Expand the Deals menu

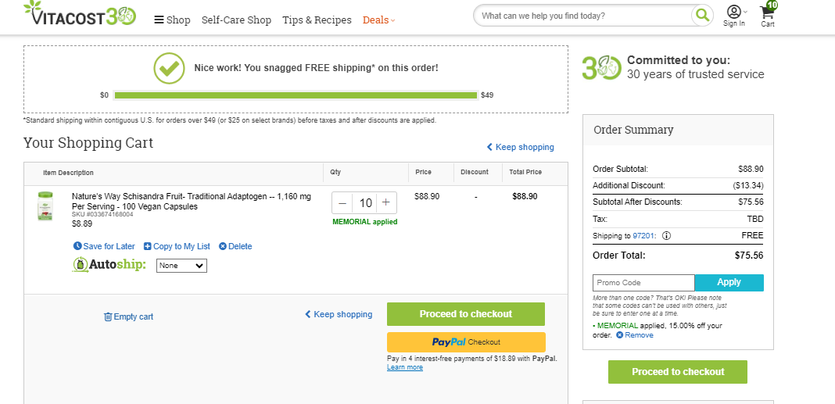point(378,20)
